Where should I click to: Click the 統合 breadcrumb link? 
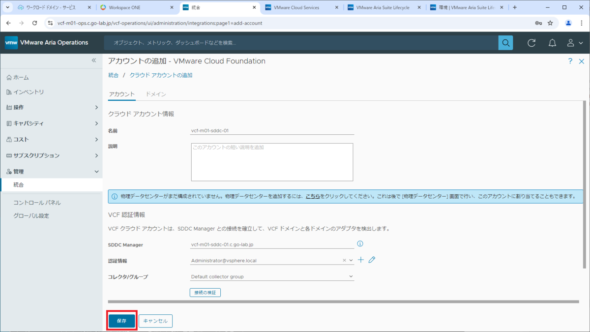pyautogui.click(x=114, y=75)
